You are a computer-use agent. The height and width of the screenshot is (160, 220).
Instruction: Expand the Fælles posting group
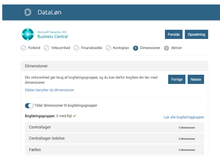point(114,149)
